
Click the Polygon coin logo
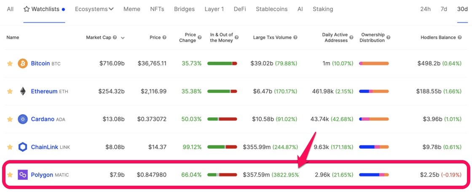tap(23, 175)
